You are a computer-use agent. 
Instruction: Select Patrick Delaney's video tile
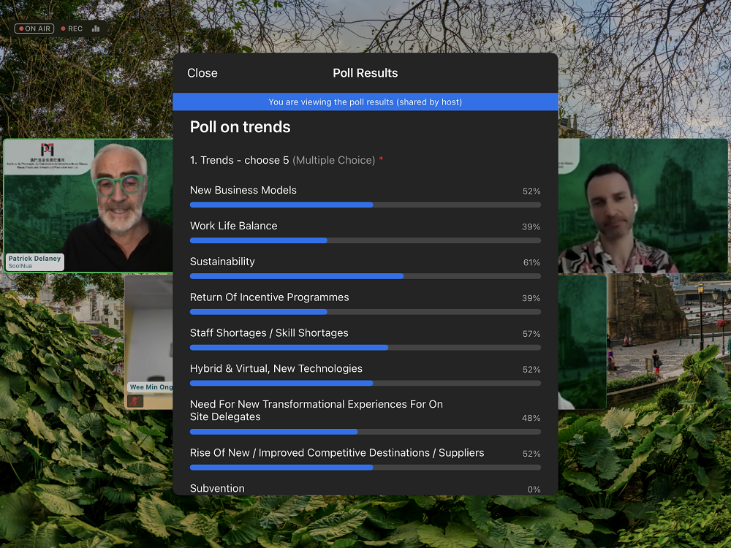tap(88, 205)
